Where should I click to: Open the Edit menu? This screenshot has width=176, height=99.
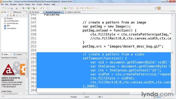click(7, 4)
